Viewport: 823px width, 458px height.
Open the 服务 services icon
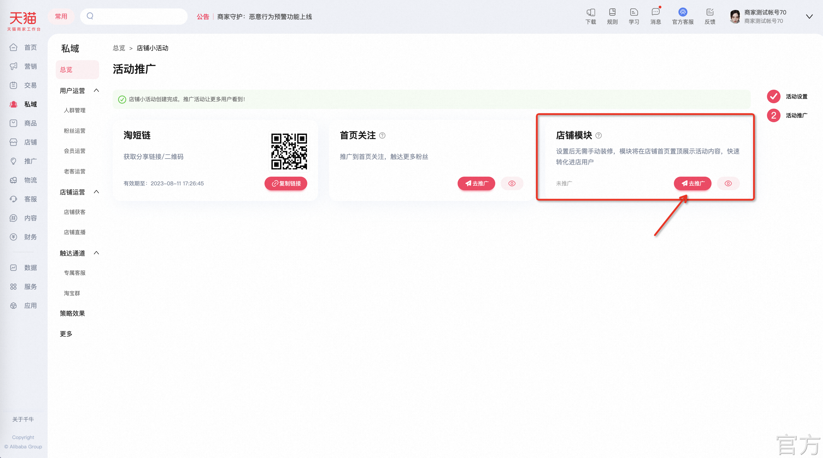[x=13, y=286]
